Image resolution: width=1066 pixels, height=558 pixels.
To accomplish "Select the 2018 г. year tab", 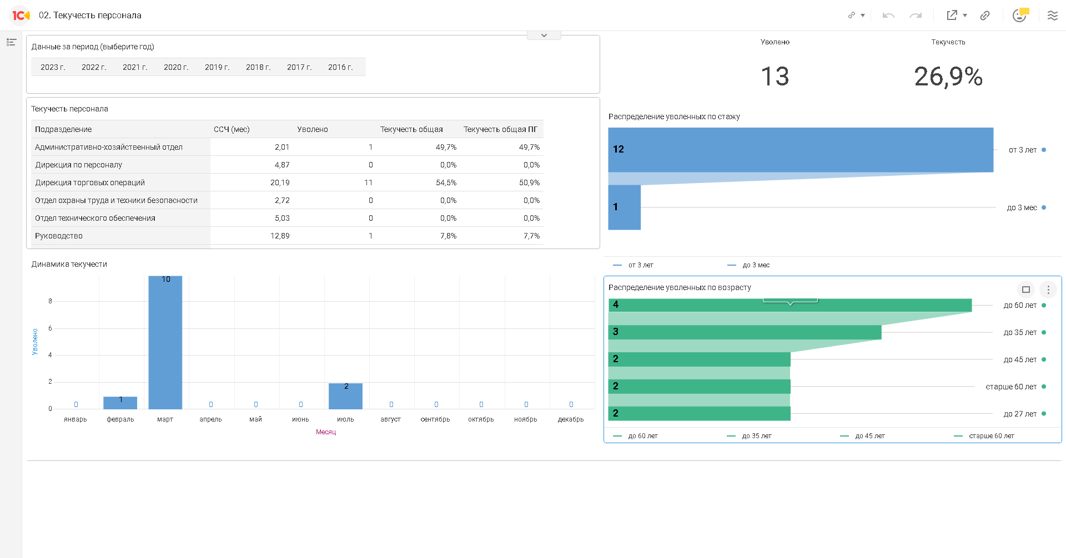I will [x=258, y=67].
